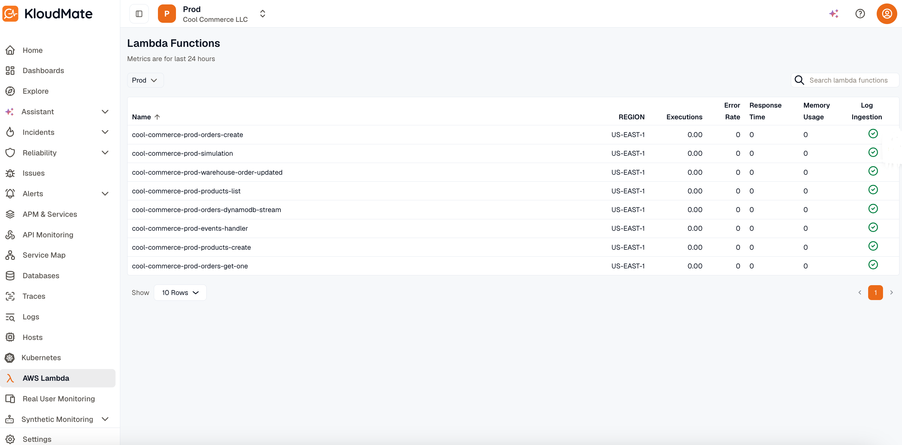Click the Memory Usage column header
This screenshot has width=902, height=445.
[x=816, y=111]
